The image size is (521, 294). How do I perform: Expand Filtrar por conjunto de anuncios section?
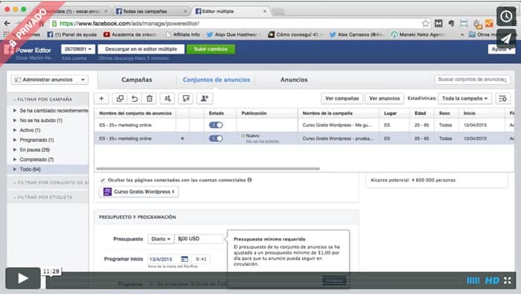(x=48, y=182)
